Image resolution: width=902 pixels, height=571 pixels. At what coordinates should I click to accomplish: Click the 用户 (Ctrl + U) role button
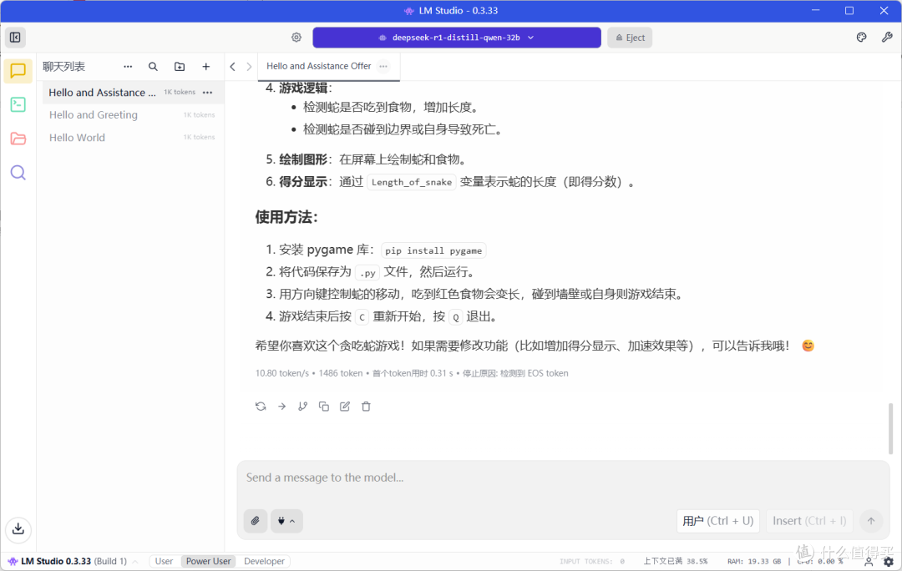718,521
